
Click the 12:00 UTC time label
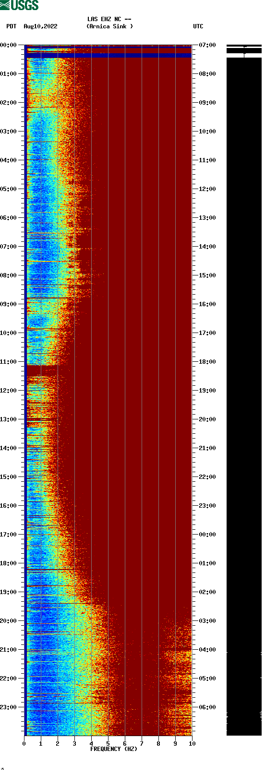tap(207, 189)
